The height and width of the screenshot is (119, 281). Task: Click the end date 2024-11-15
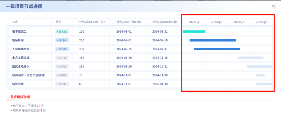tap(160, 58)
